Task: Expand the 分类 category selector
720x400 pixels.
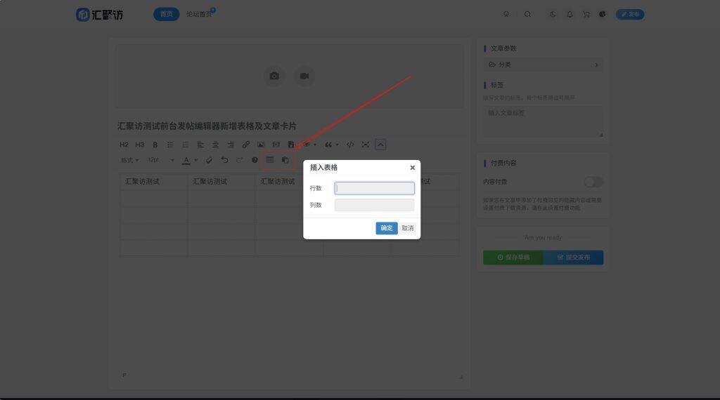Action: tap(544, 65)
